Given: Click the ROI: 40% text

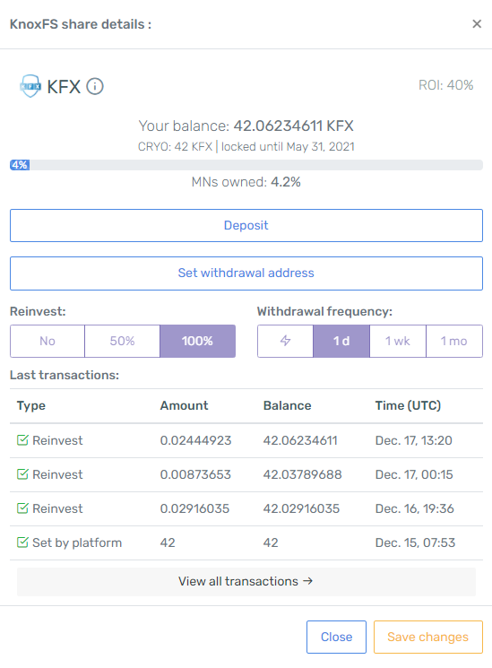Looking at the screenshot, I should point(446,85).
